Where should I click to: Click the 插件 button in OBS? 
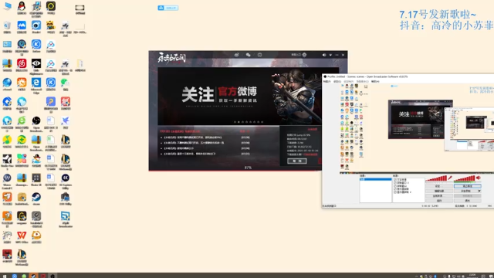tap(438, 201)
